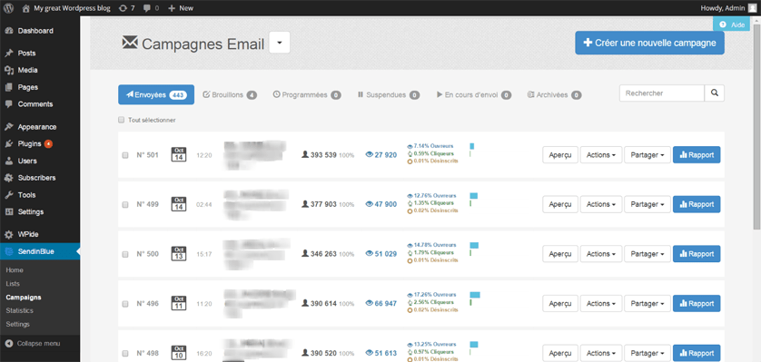Screen dimensions: 761x362
Task: Open the home icon for My great Wordpress blog
Action: pyautogui.click(x=26, y=8)
